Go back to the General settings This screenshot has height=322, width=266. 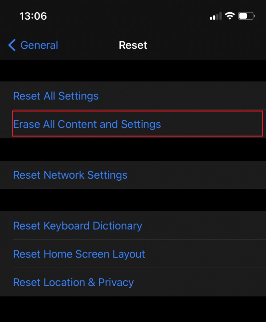[33, 45]
